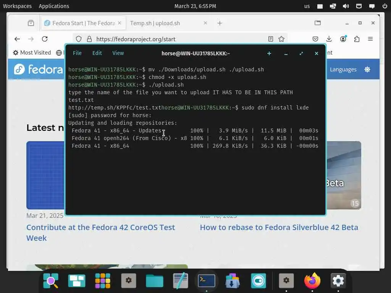Open the Applications menu in top panel
Image resolution: width=391 pixels, height=293 pixels.
coord(54,6)
